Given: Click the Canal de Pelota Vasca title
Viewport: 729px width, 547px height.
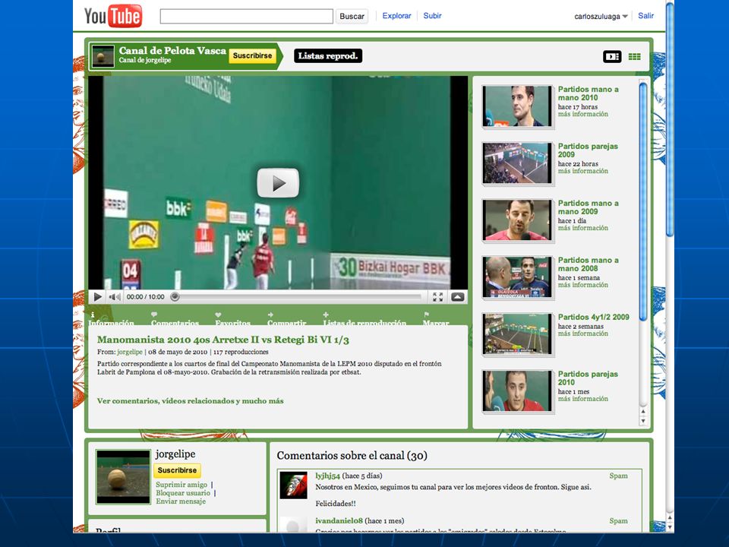Looking at the screenshot, I should pyautogui.click(x=172, y=51).
